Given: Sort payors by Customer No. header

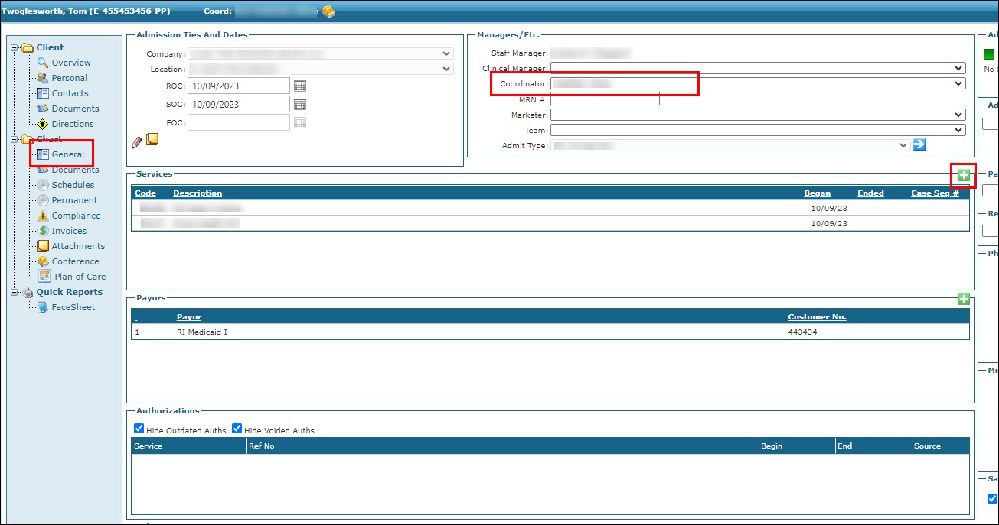Looking at the screenshot, I should coord(817,317).
